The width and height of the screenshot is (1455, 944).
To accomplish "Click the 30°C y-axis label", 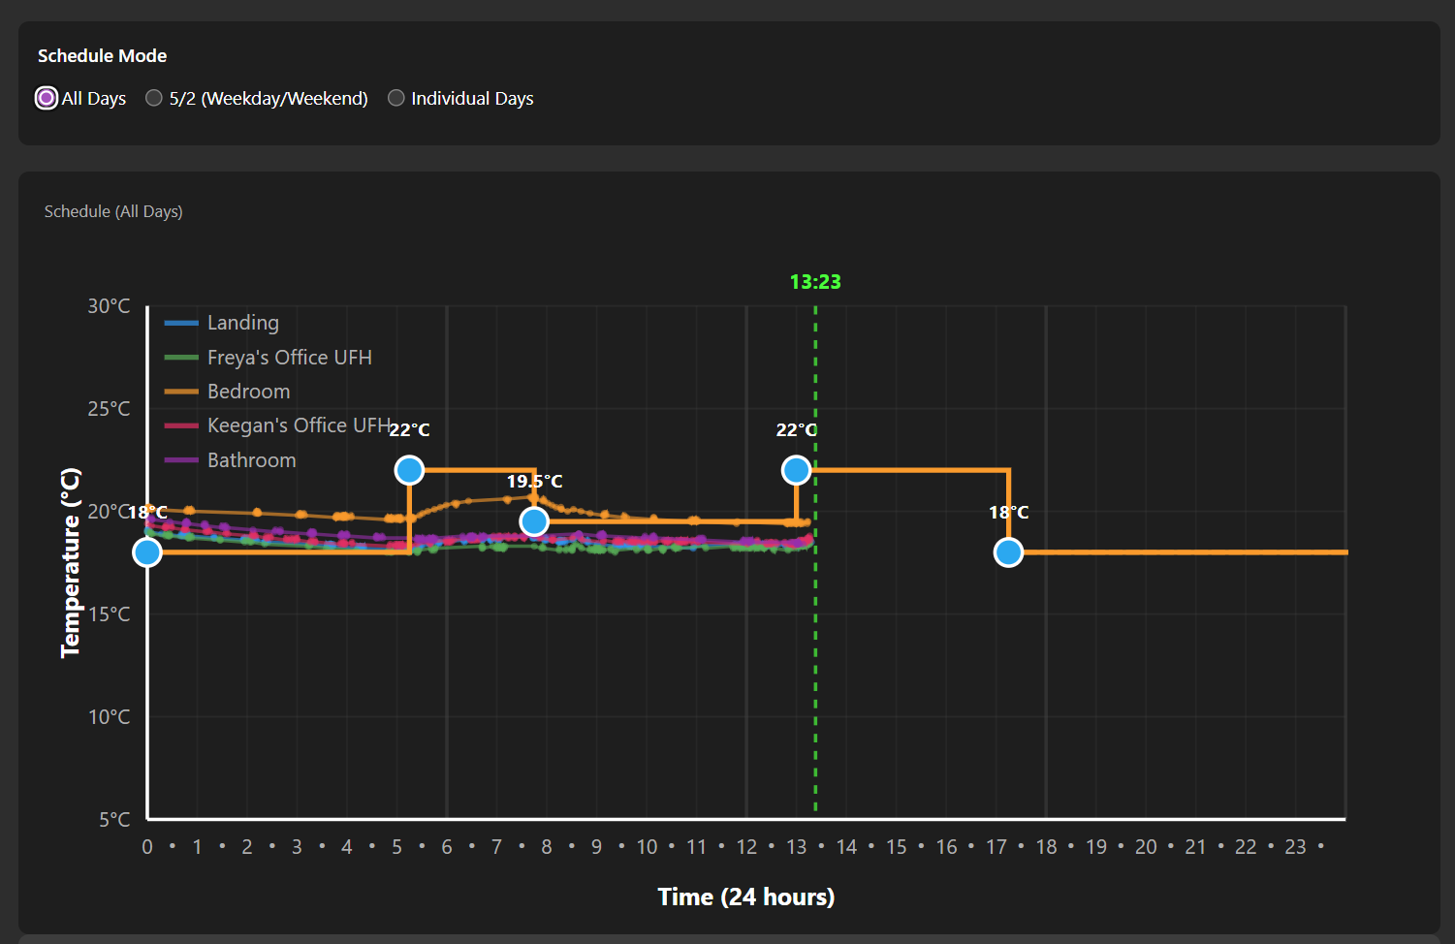I will [x=109, y=306].
